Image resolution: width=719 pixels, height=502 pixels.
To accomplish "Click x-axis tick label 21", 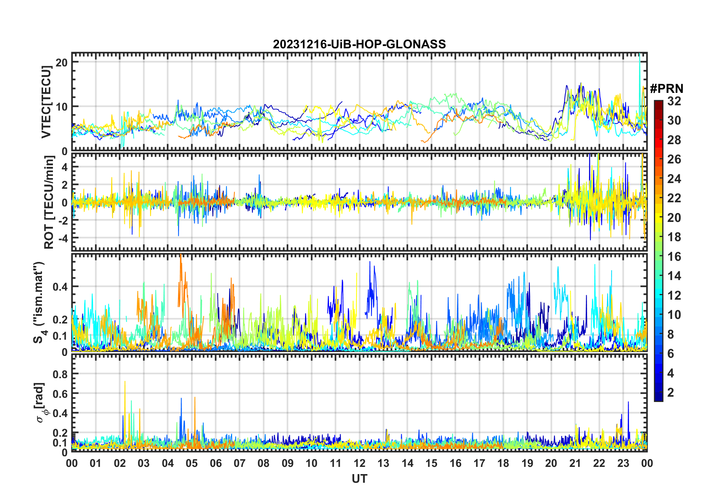I will pos(575,464).
